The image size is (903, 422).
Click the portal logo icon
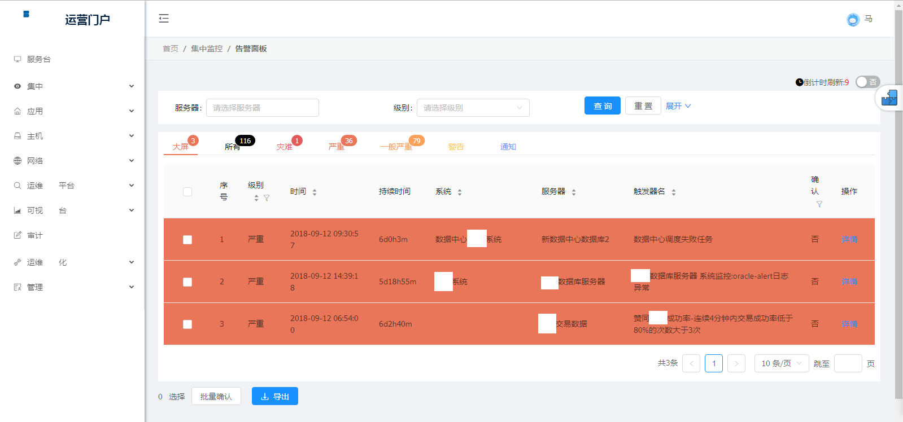(26, 14)
